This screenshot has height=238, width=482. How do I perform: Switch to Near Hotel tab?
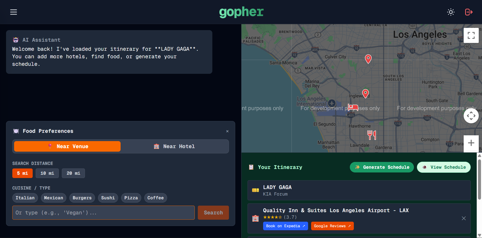[x=174, y=146]
